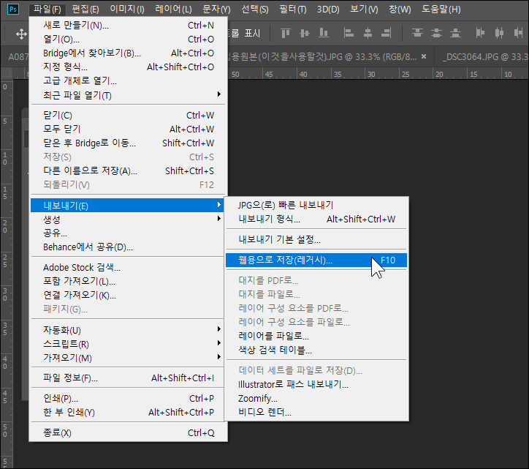
Task: Open the 문자(Y) menu
Action: 216,9
